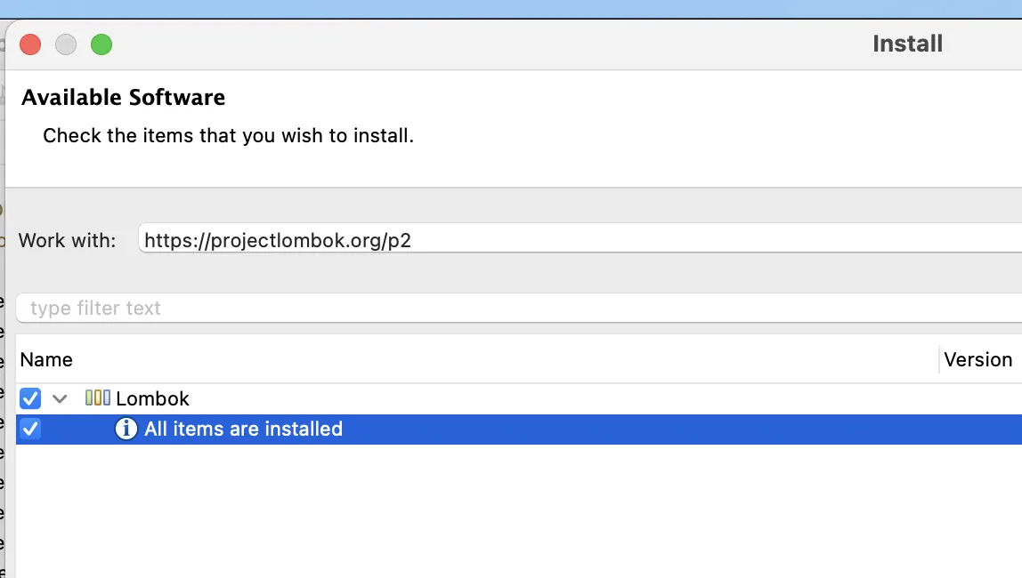
Task: Focus the "type filter text" box
Action: click(x=516, y=309)
